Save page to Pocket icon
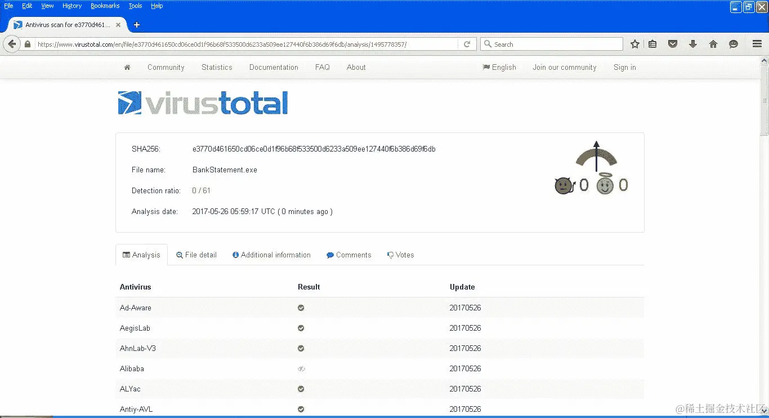 tap(673, 45)
